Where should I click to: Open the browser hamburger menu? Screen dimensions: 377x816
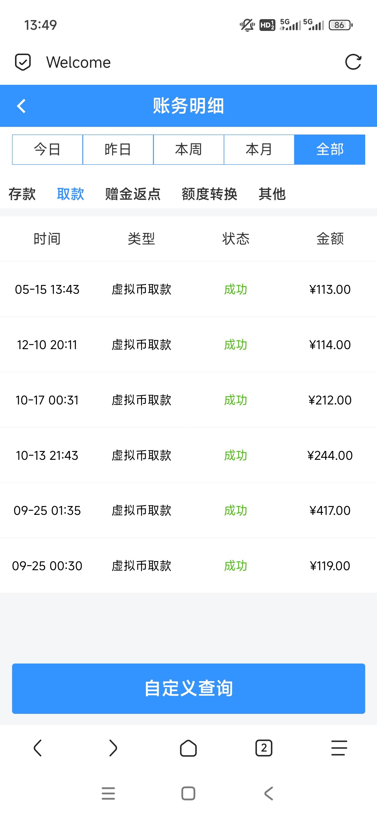(x=339, y=748)
